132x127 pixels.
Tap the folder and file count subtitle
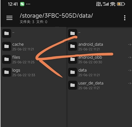(34, 22)
